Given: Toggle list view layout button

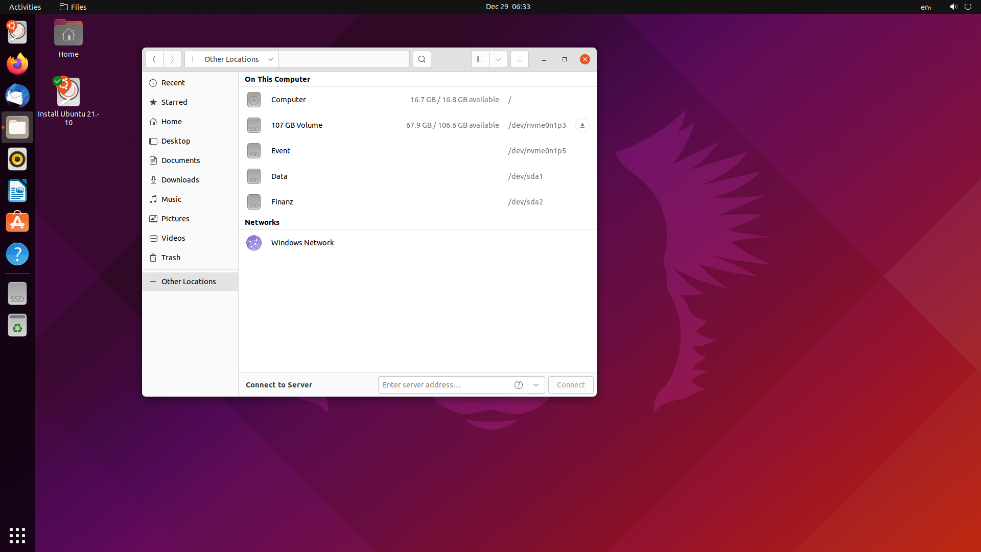Looking at the screenshot, I should (480, 59).
